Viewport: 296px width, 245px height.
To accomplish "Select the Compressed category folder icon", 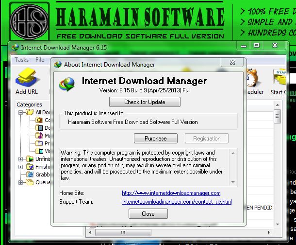I will (x=39, y=120).
